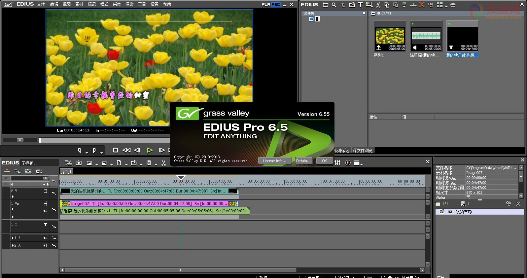
Task: Toggle sync lock on track 1 T
Action: pyautogui.click(x=54, y=226)
